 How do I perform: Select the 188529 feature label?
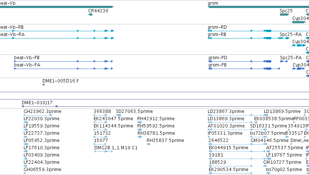pyautogui.click(x=217, y=162)
